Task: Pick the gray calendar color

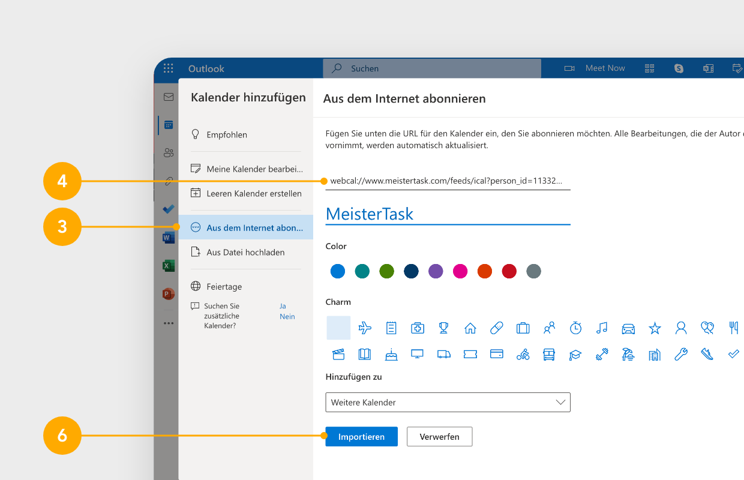Action: click(x=533, y=271)
